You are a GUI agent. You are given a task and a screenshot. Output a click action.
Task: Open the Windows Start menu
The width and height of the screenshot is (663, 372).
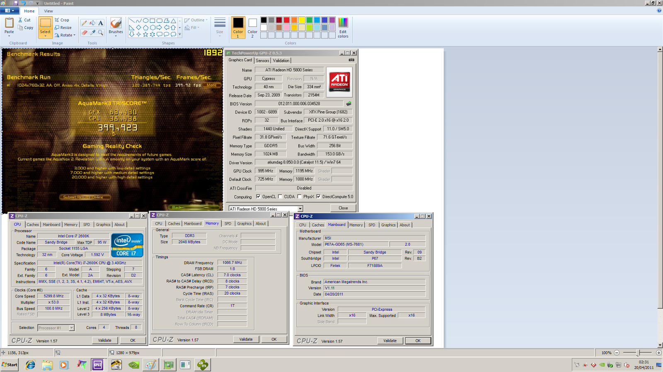point(10,365)
